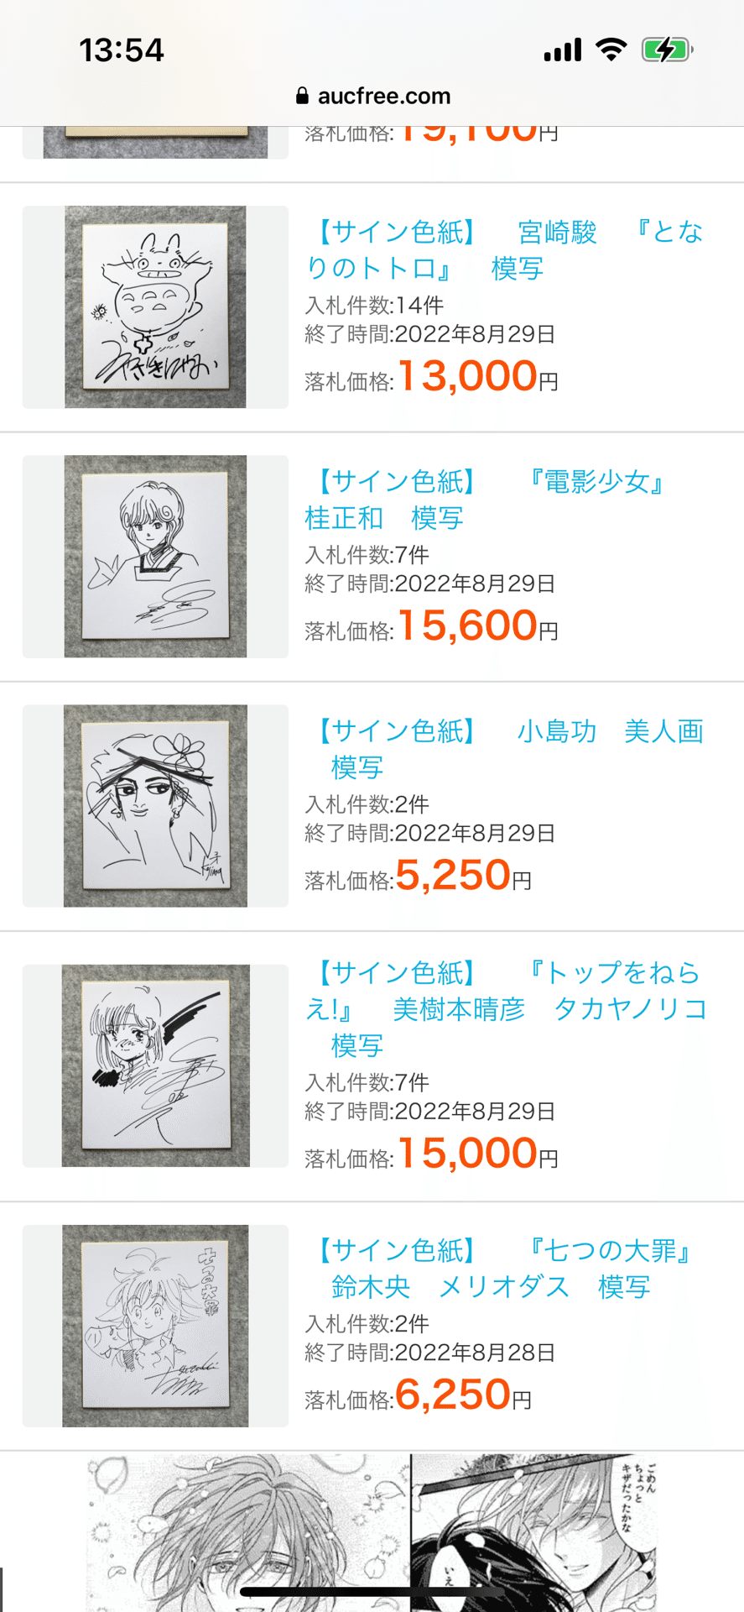Tap the Wi-Fi status icon
Screen dimensions: 744x1612
(x=611, y=50)
